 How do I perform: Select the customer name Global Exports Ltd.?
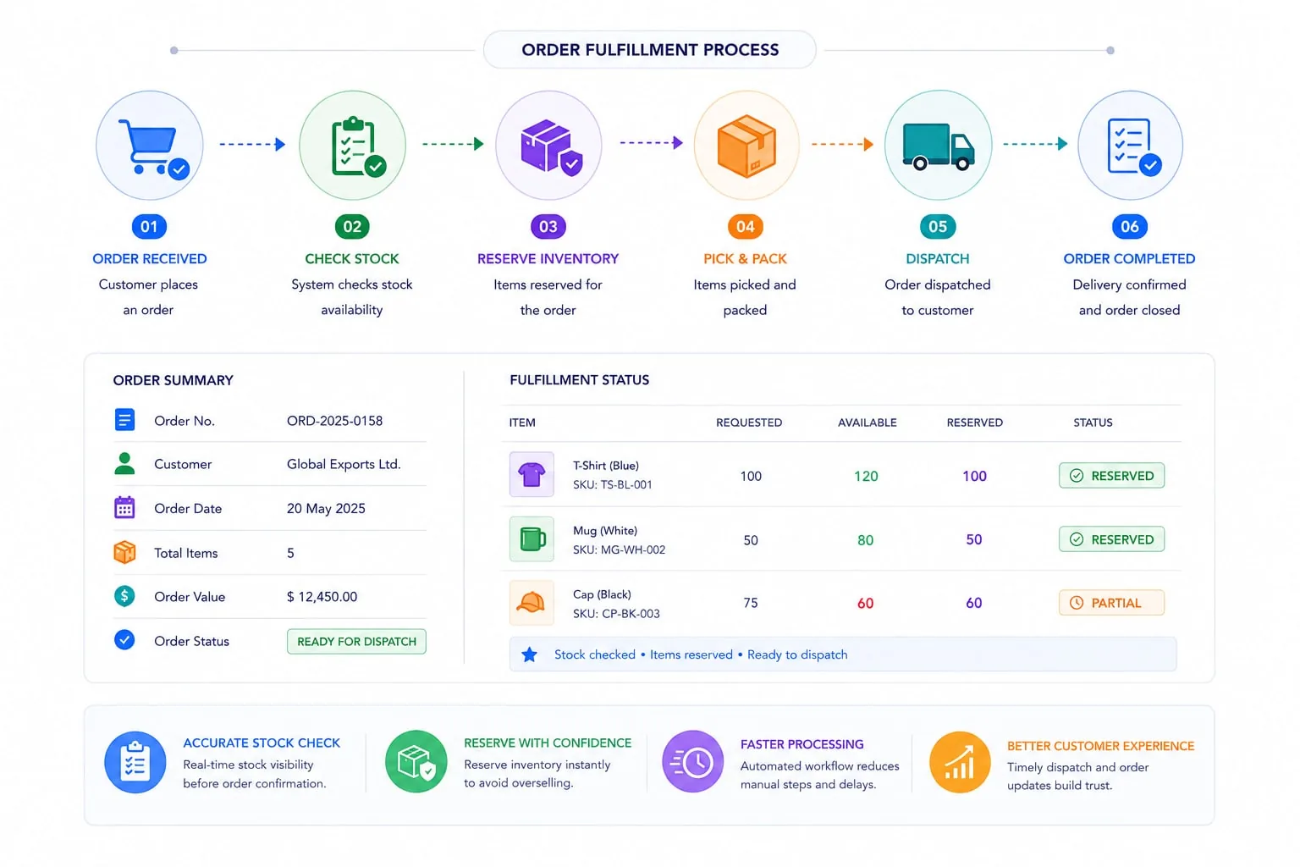tap(344, 464)
